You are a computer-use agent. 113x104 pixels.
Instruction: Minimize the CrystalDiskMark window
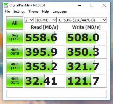point(80,5)
